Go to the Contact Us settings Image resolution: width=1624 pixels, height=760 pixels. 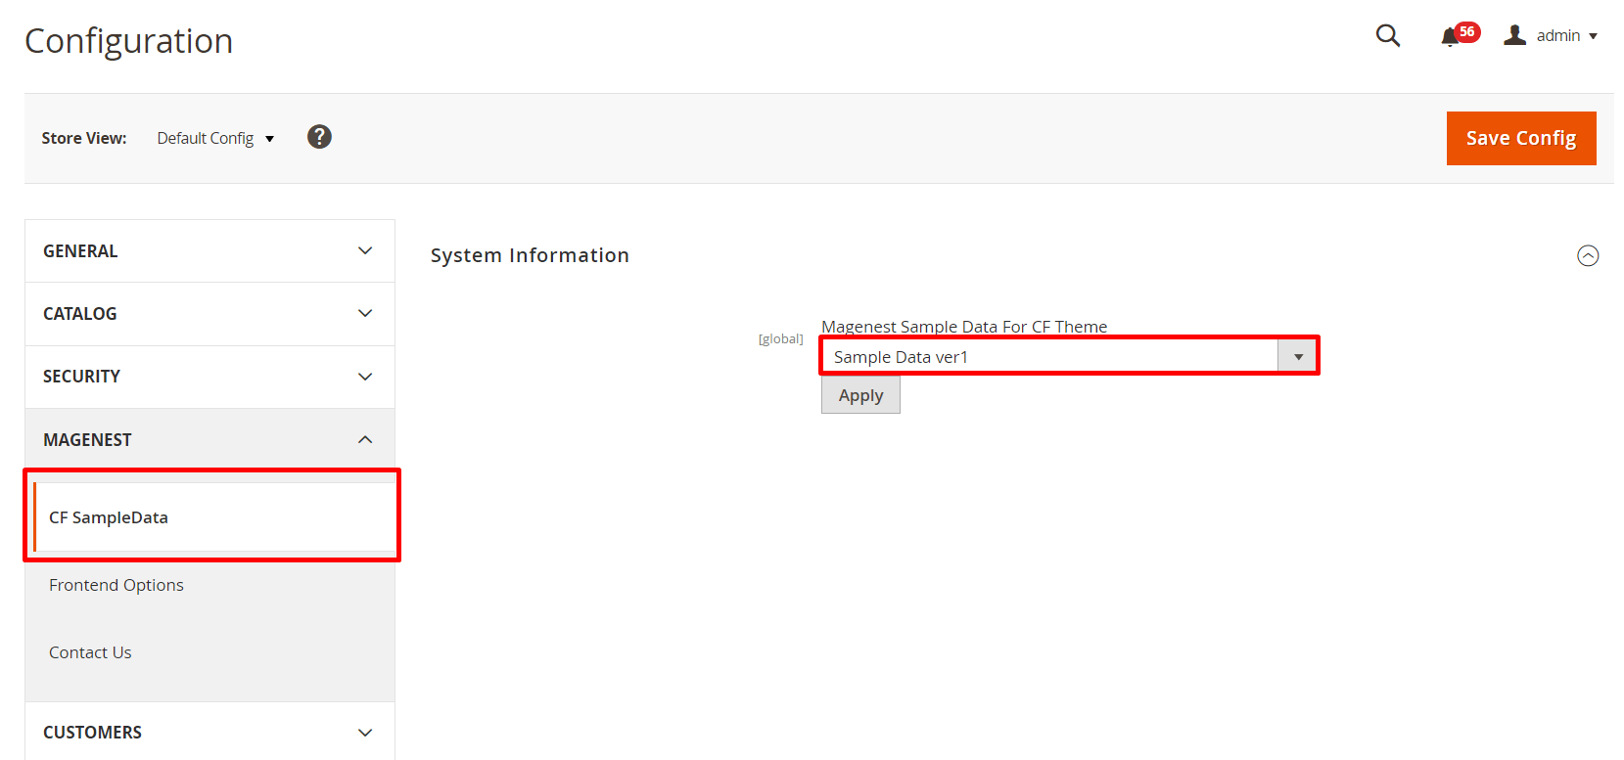point(90,652)
